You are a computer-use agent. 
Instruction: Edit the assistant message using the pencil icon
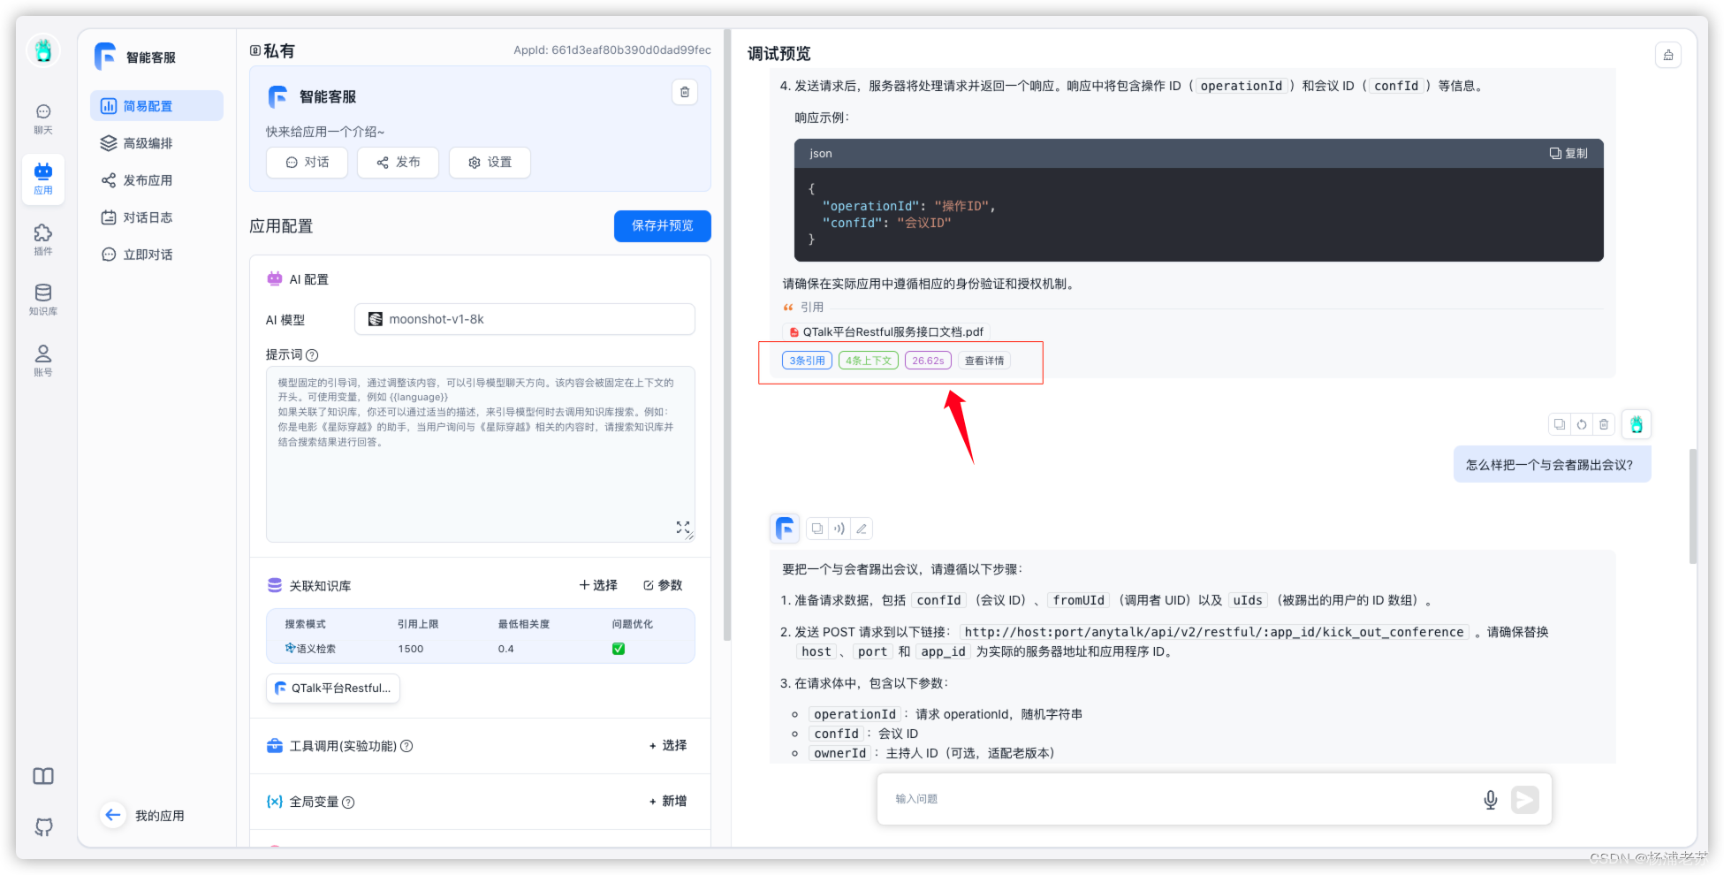(861, 528)
